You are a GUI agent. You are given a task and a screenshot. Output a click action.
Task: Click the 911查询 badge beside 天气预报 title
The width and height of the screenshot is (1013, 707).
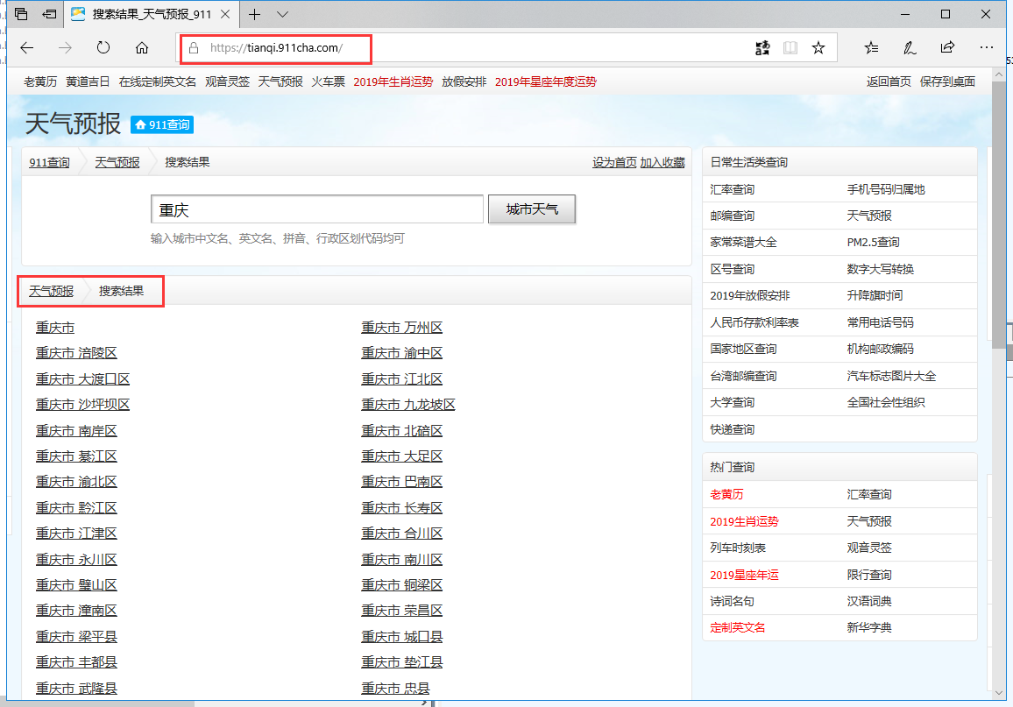161,125
